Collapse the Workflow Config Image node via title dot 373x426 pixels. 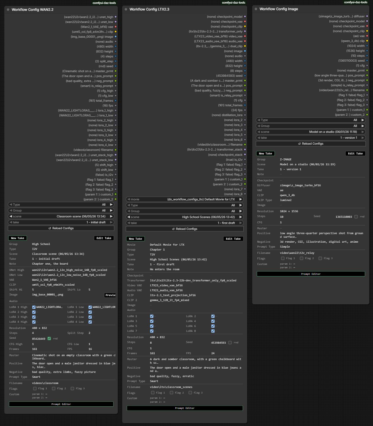(256, 9)
